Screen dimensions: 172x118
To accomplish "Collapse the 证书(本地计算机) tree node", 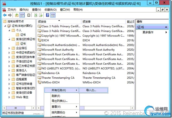I will coord(5,26).
